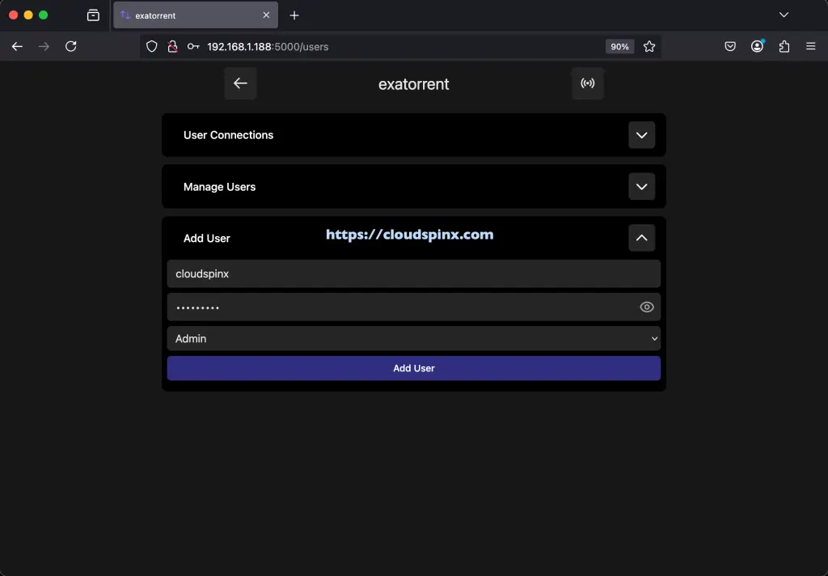Bookmark the page using the star icon
This screenshot has width=828, height=576.
[x=649, y=46]
